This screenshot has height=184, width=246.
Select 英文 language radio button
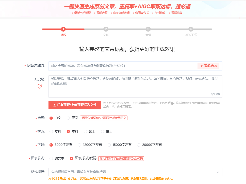[x=68, y=118]
